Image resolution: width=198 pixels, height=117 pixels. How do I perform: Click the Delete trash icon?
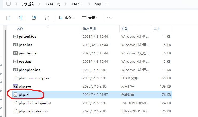[x=47, y=18]
